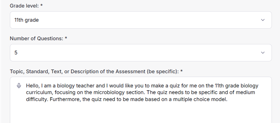Expand the Grade level dropdown chevron
The width and height of the screenshot is (280, 123).
click(x=263, y=20)
